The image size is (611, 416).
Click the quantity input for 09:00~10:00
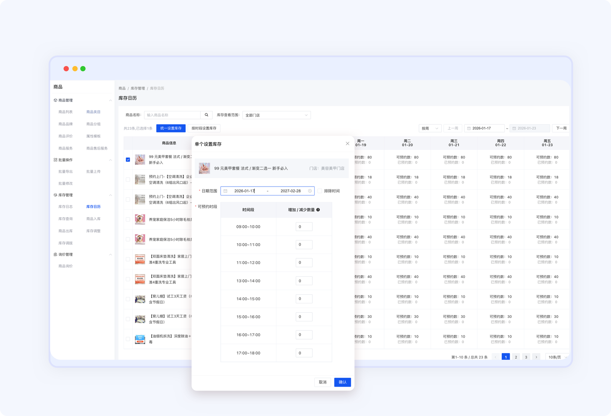304,227
